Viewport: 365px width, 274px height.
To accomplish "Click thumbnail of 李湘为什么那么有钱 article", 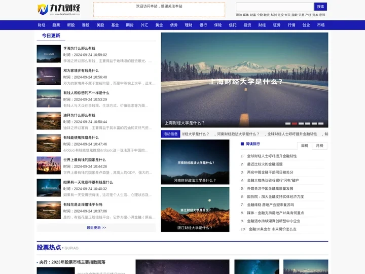I will pyautogui.click(x=49, y=54).
